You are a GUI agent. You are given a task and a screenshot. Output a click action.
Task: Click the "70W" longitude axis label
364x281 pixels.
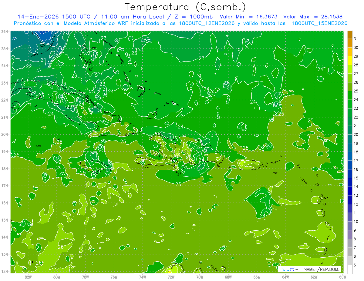(200, 276)
